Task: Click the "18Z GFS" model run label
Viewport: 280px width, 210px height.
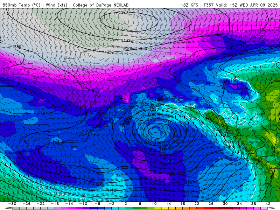Action: pyautogui.click(x=189, y=5)
